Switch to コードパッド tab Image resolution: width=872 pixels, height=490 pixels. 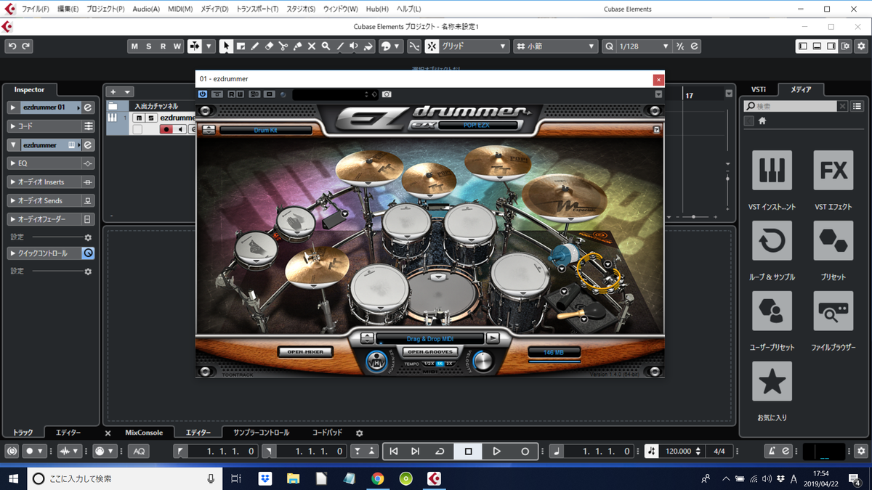point(327,433)
